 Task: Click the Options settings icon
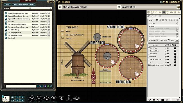coord(177,23)
